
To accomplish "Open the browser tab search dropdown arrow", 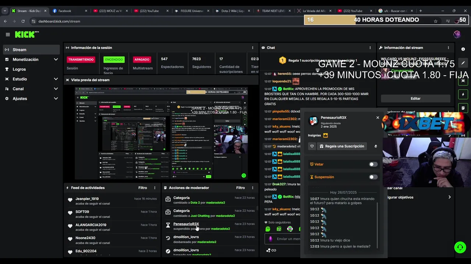I will tap(5, 11).
